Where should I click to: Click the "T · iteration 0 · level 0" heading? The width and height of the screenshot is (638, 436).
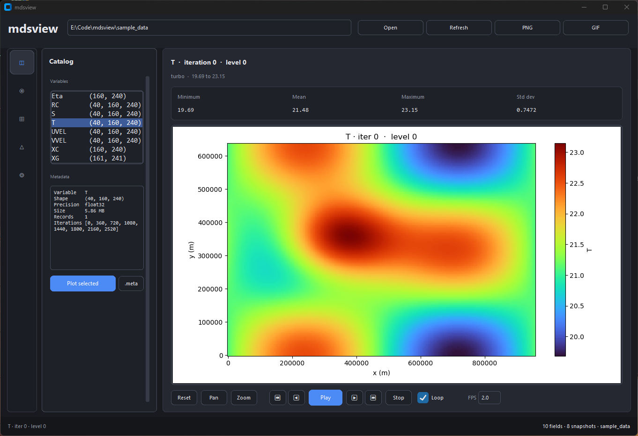pos(208,62)
